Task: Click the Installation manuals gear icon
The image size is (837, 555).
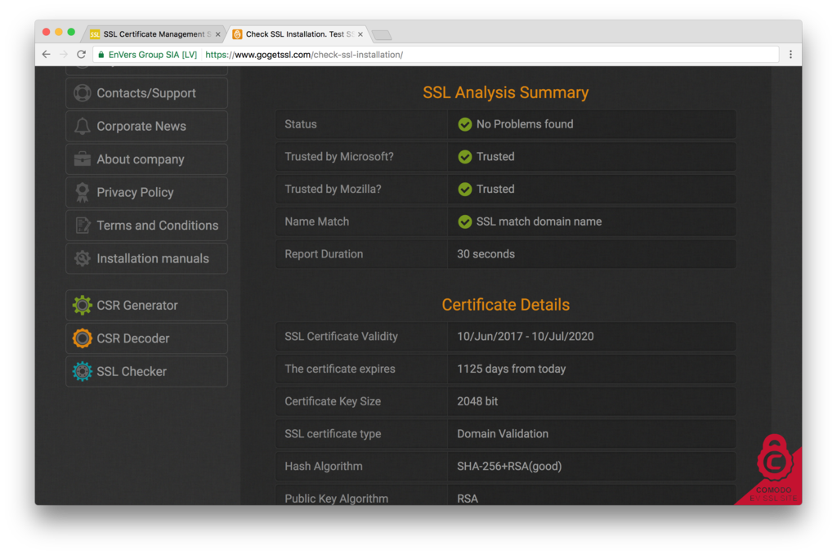Action: (x=83, y=258)
